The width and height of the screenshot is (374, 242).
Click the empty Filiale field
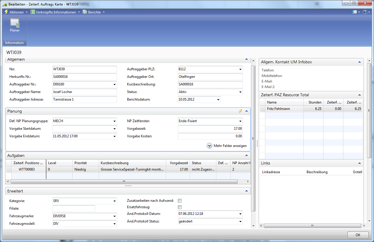click(x=74, y=209)
